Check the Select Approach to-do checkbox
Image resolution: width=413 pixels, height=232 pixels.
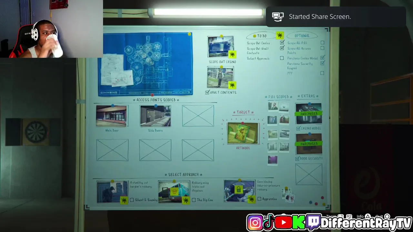(x=282, y=58)
